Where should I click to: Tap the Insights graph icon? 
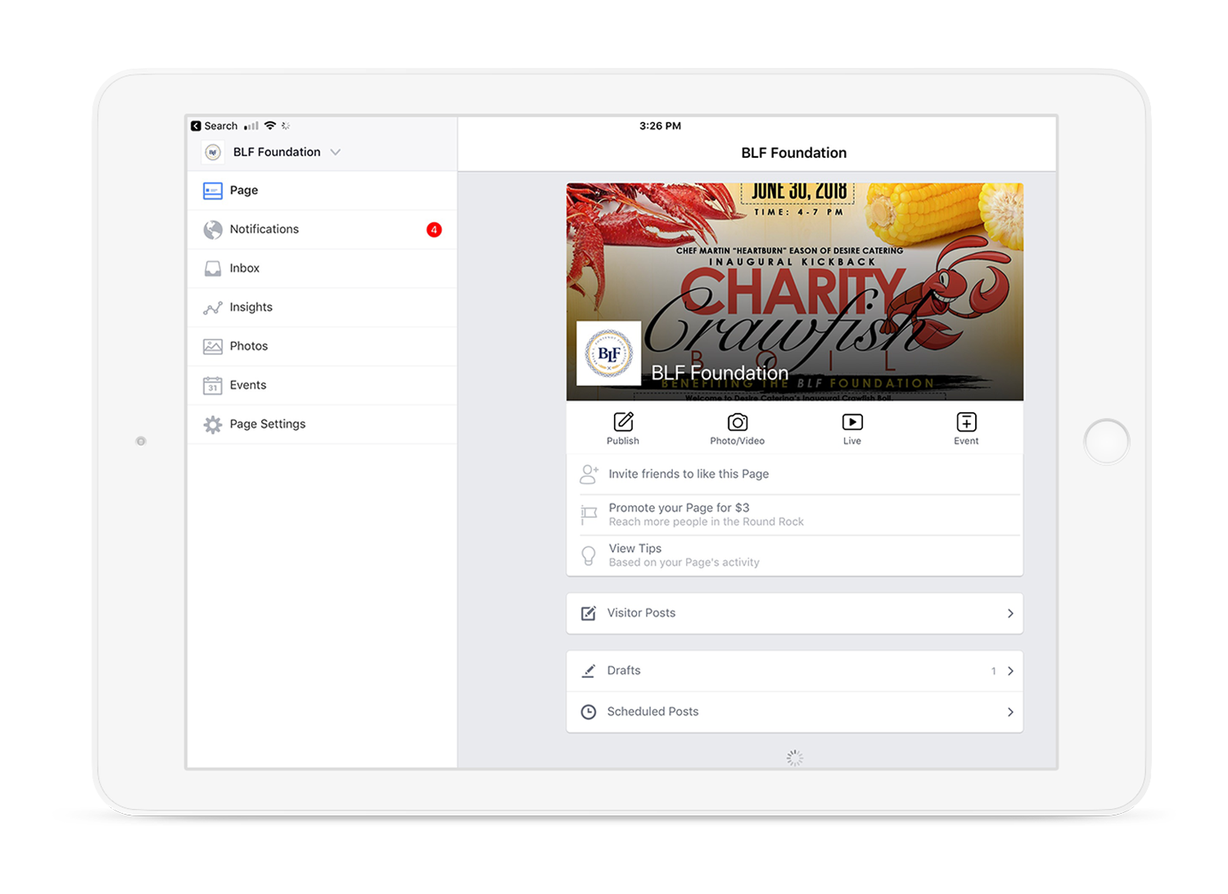tap(213, 308)
